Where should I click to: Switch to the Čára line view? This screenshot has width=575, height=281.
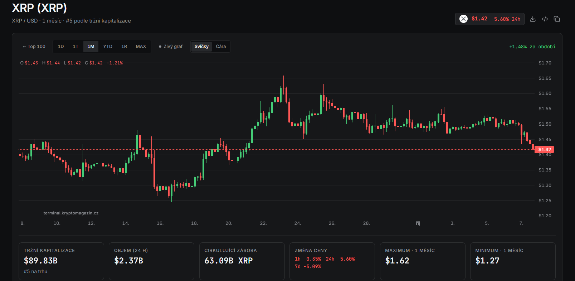pos(221,47)
